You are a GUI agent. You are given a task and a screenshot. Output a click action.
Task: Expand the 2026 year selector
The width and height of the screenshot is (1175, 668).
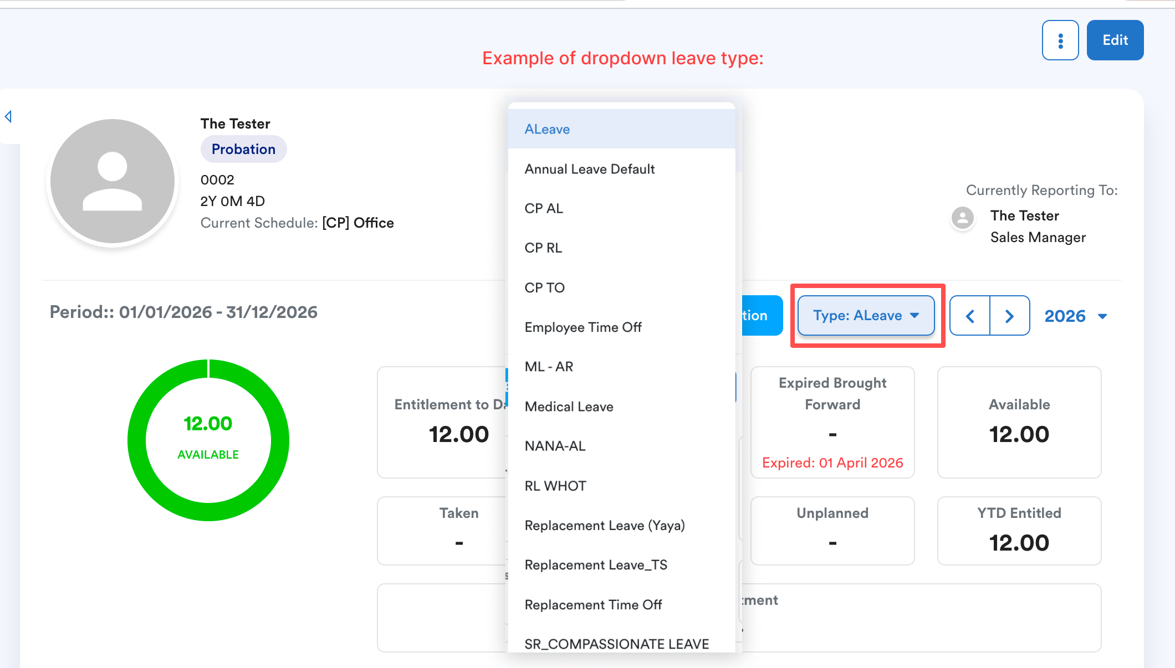[x=1075, y=316]
